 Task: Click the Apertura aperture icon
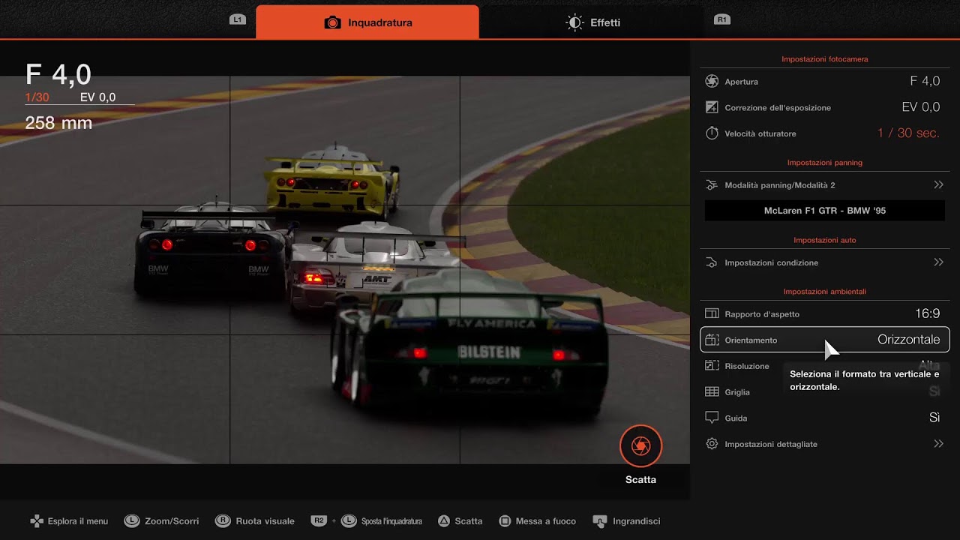712,81
